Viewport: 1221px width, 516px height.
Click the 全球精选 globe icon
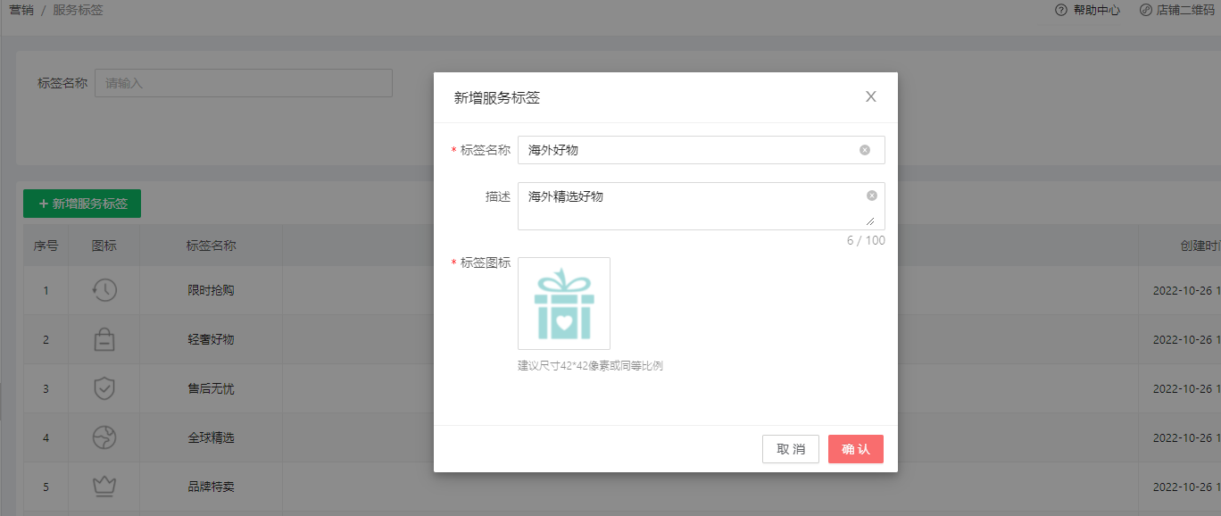tap(104, 437)
